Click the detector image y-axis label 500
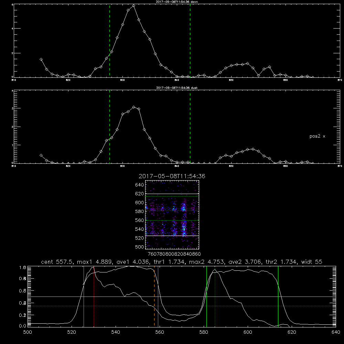Image resolution: width=344 pixels, height=344 pixels. pos(140,247)
